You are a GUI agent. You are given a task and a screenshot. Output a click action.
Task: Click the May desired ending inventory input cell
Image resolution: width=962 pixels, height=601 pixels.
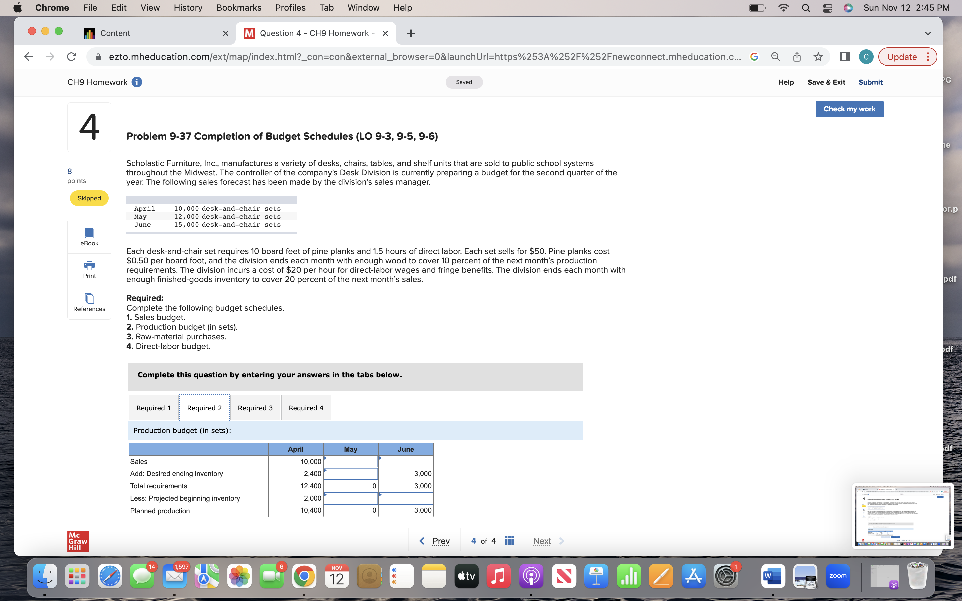[351, 473]
